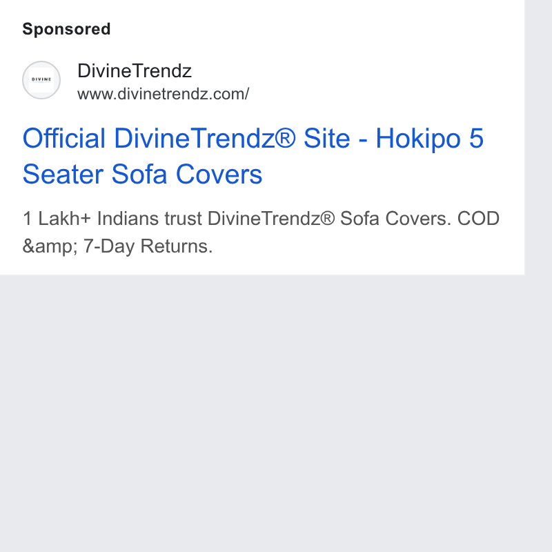Click the "COD" word in the description
The height and width of the screenshot is (552, 552).
click(478, 218)
